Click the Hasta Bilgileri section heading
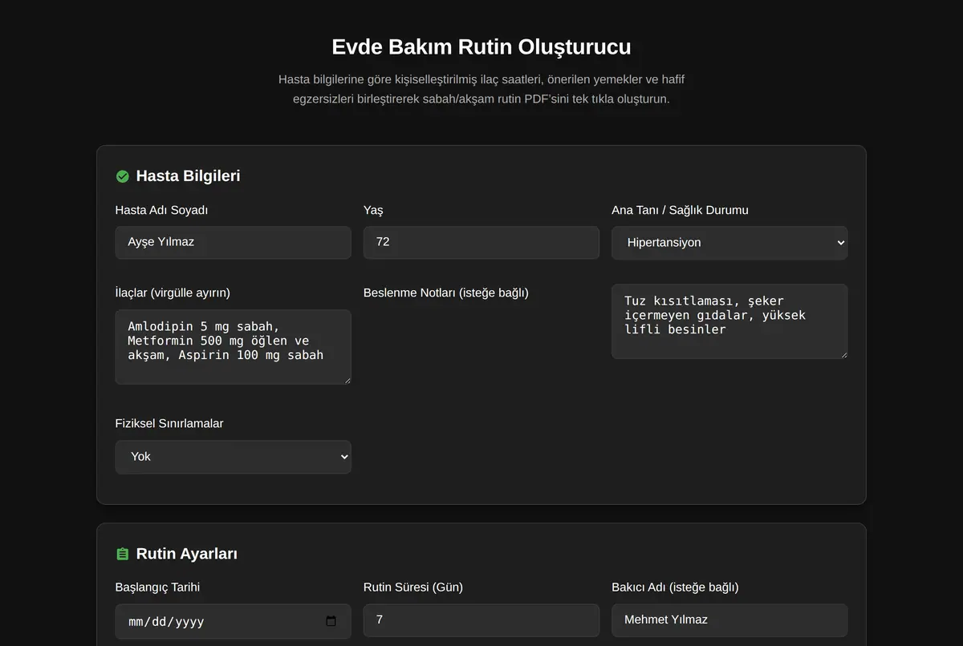This screenshot has height=646, width=963. click(x=188, y=176)
